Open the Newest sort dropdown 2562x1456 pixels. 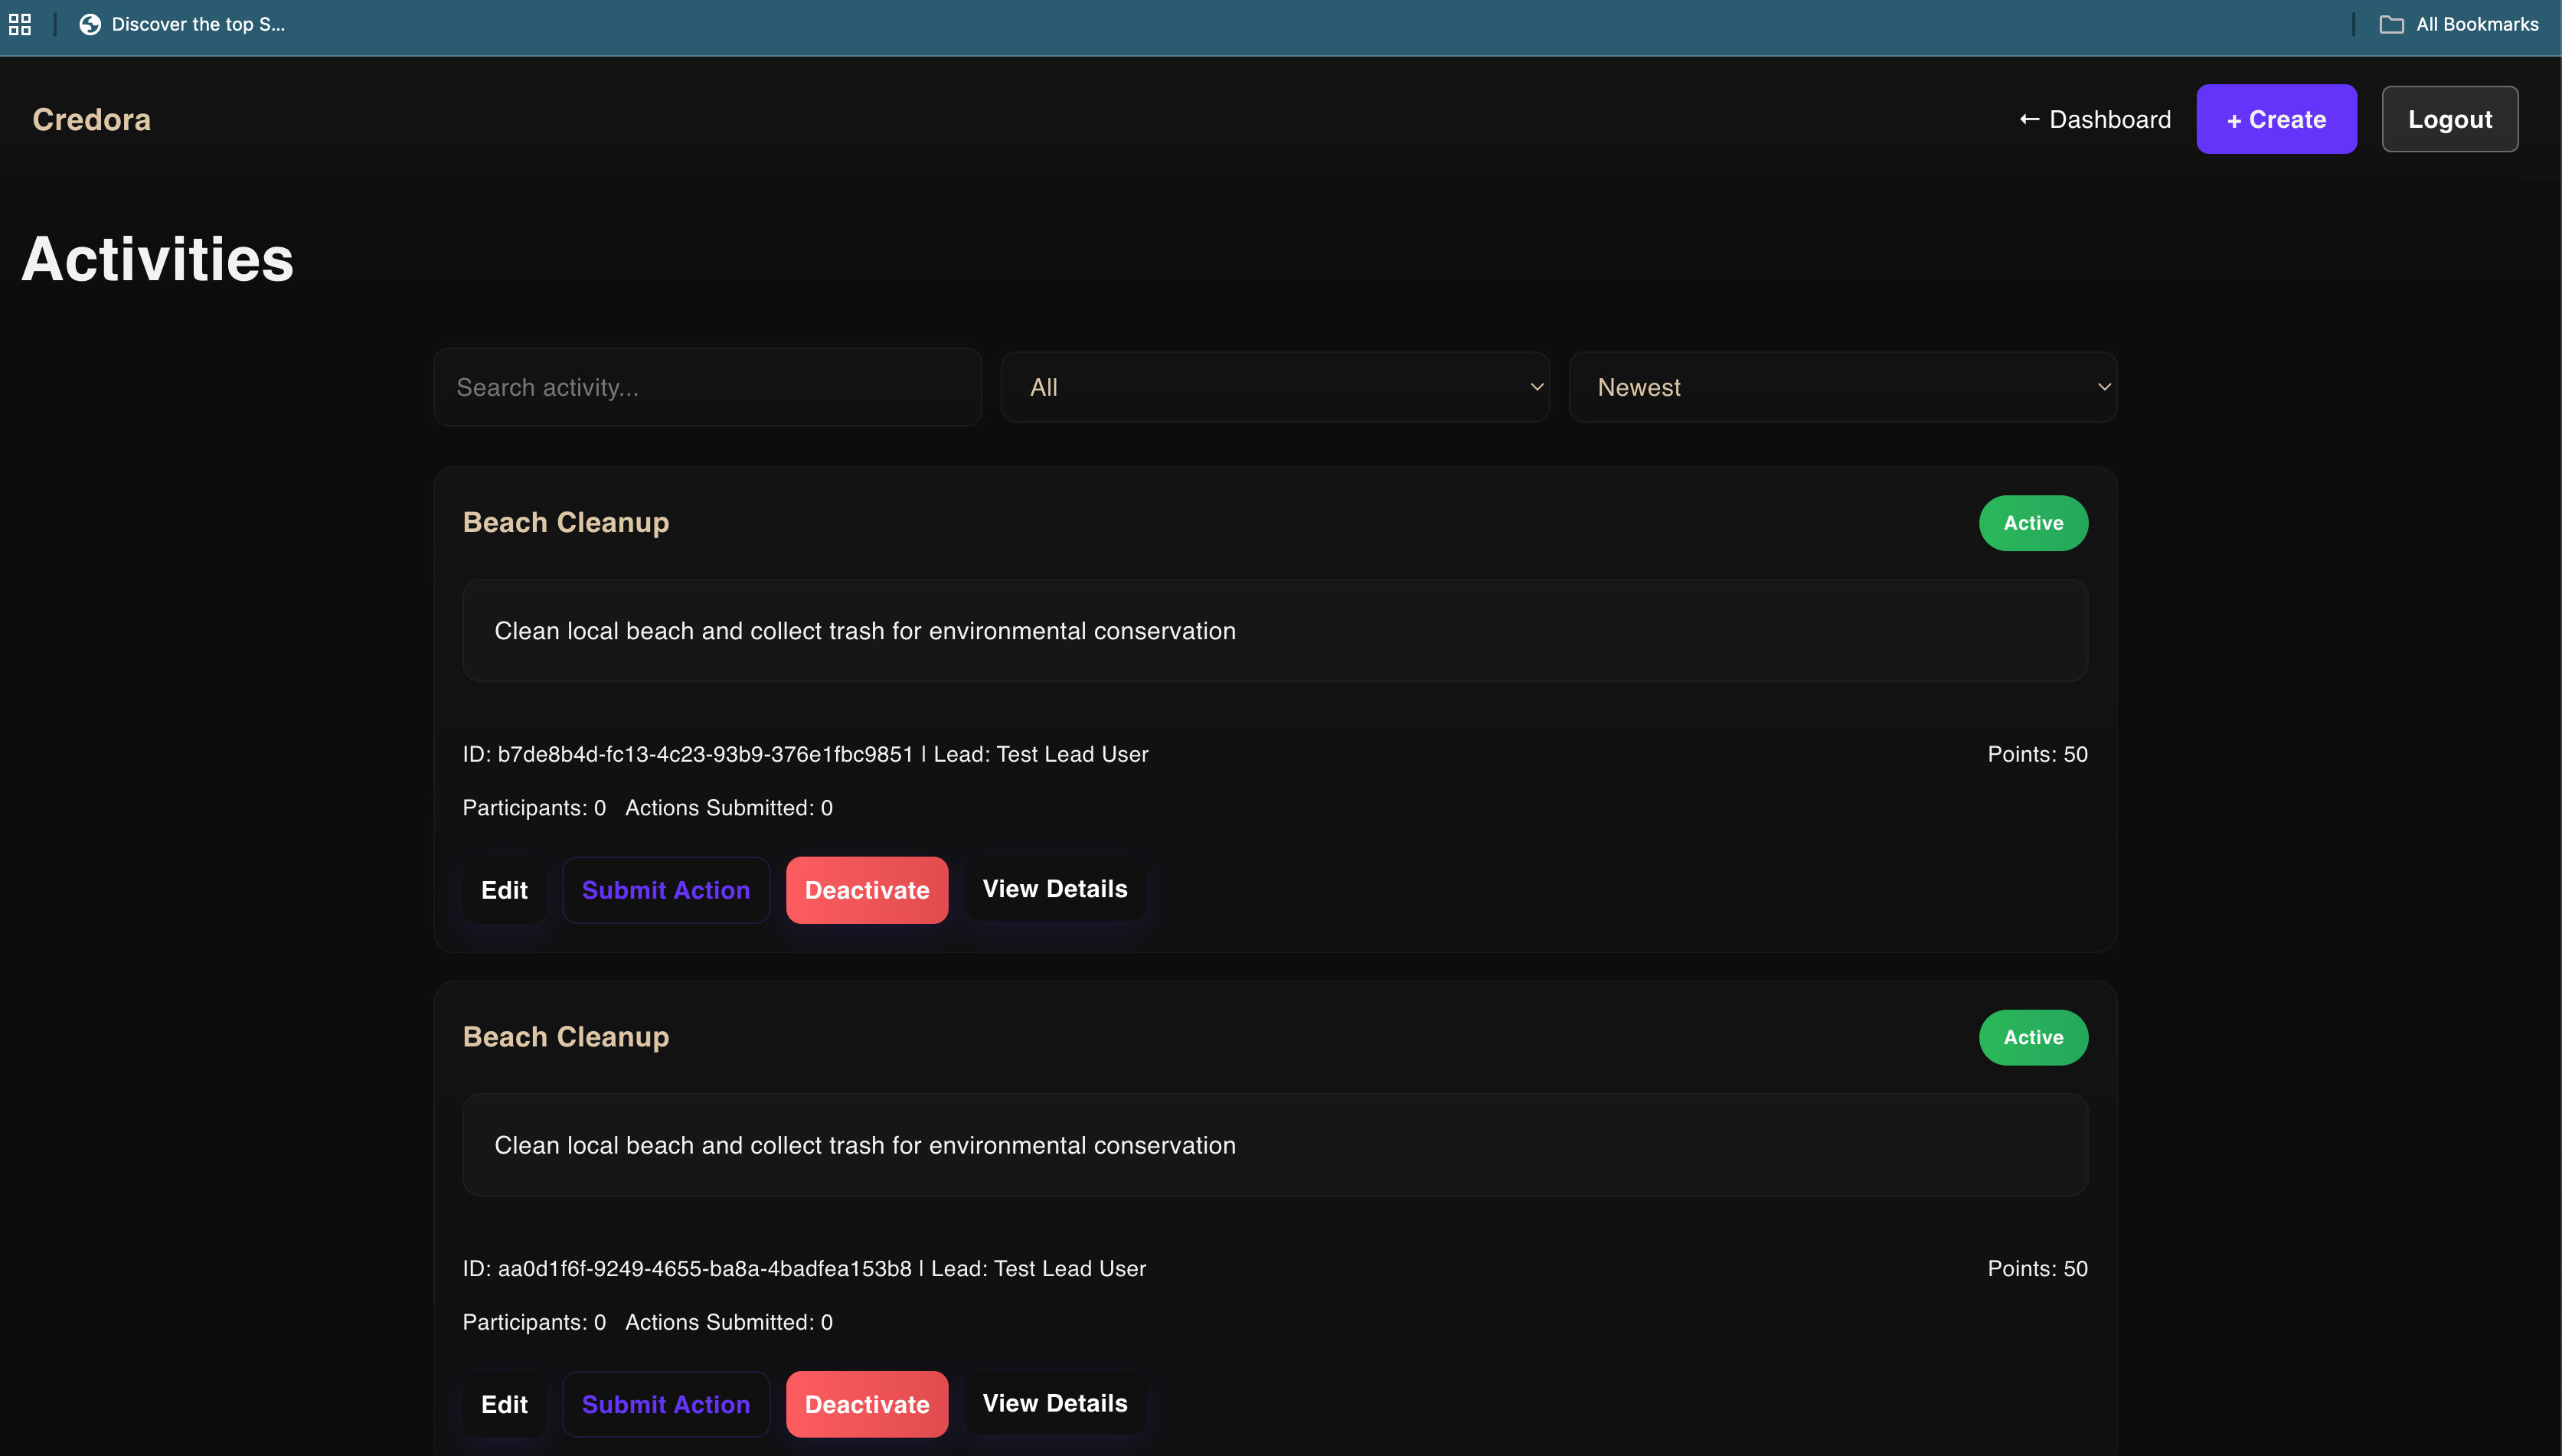tap(1842, 387)
